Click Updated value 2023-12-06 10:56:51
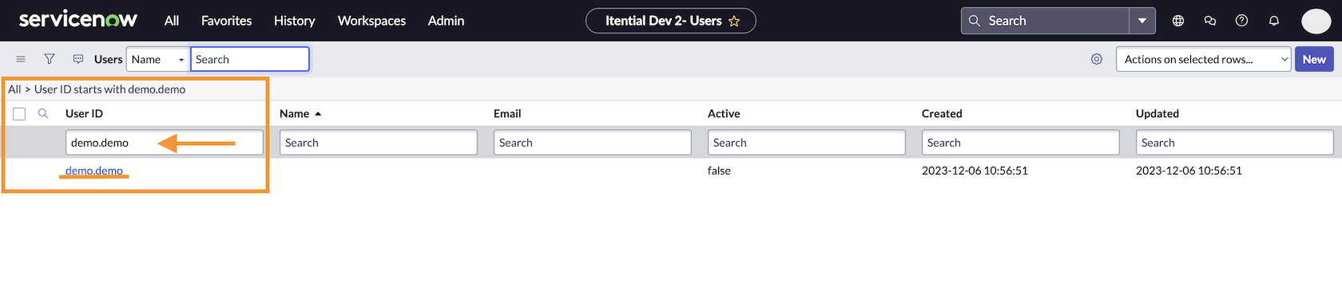1342x291 pixels. (x=1189, y=171)
